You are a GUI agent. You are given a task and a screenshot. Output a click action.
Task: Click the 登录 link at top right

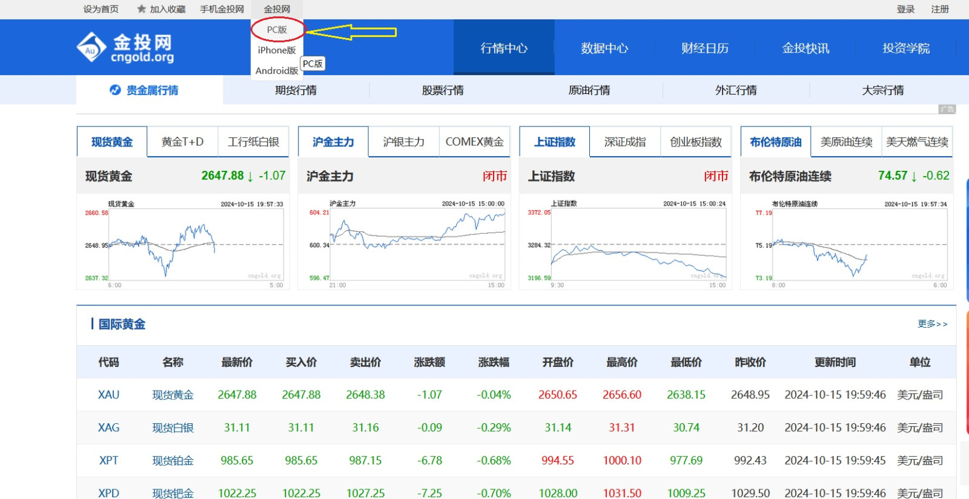905,9
